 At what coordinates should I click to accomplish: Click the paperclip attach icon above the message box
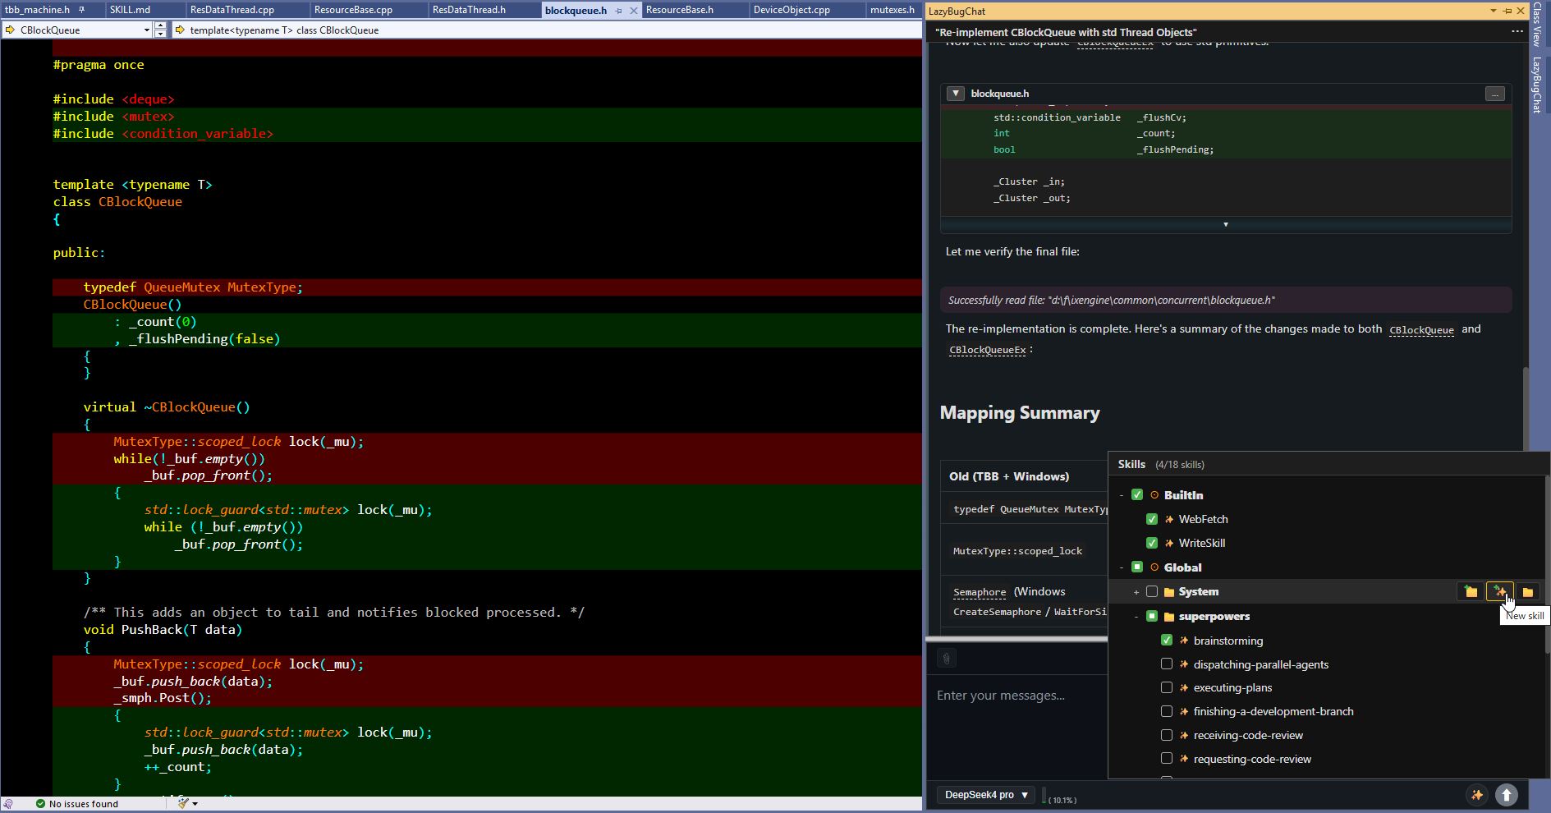coord(947,658)
